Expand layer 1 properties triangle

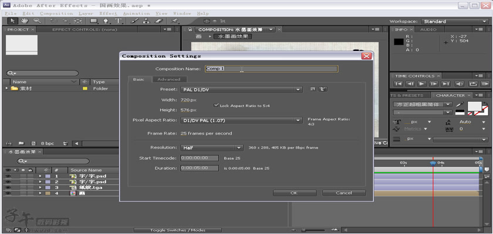point(40,176)
